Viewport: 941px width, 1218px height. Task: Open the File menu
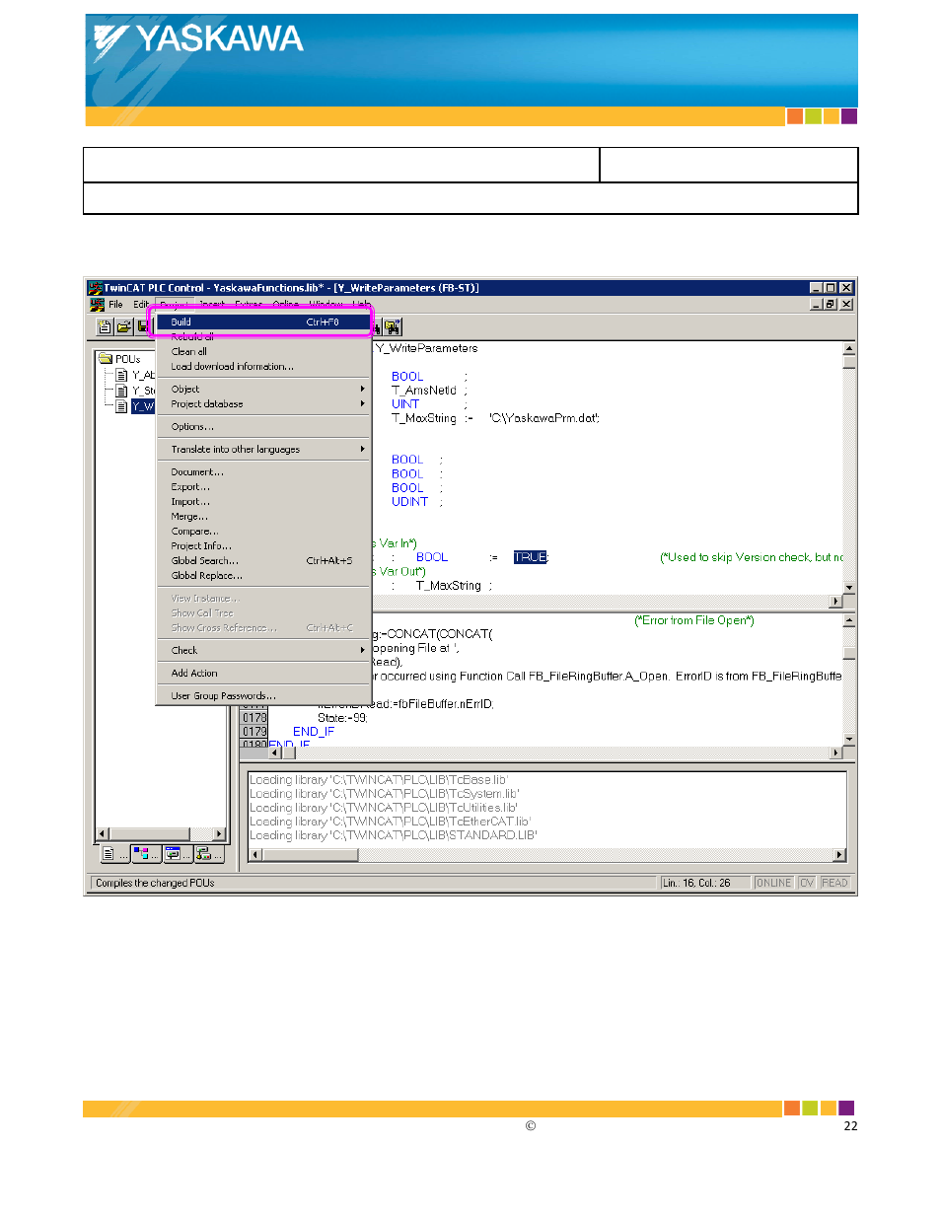pos(115,305)
